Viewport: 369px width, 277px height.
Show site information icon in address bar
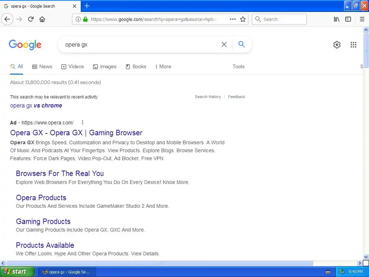(78, 19)
